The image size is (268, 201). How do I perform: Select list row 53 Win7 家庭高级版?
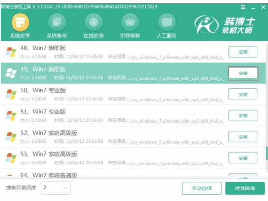click(134, 158)
